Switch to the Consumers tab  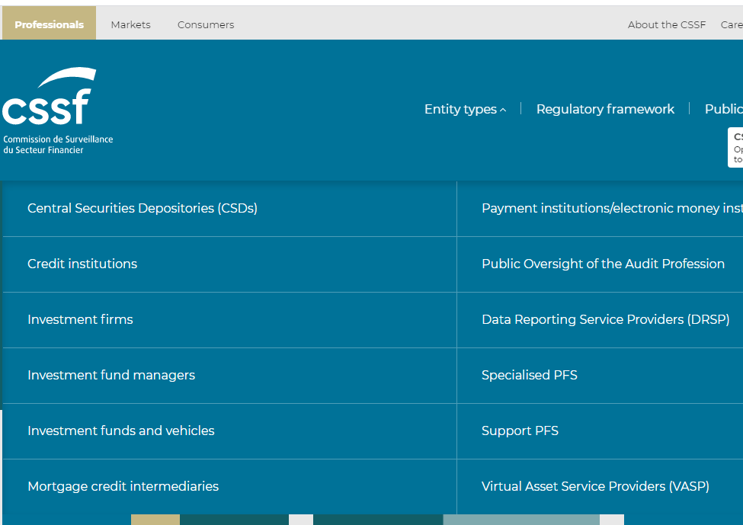(x=206, y=24)
